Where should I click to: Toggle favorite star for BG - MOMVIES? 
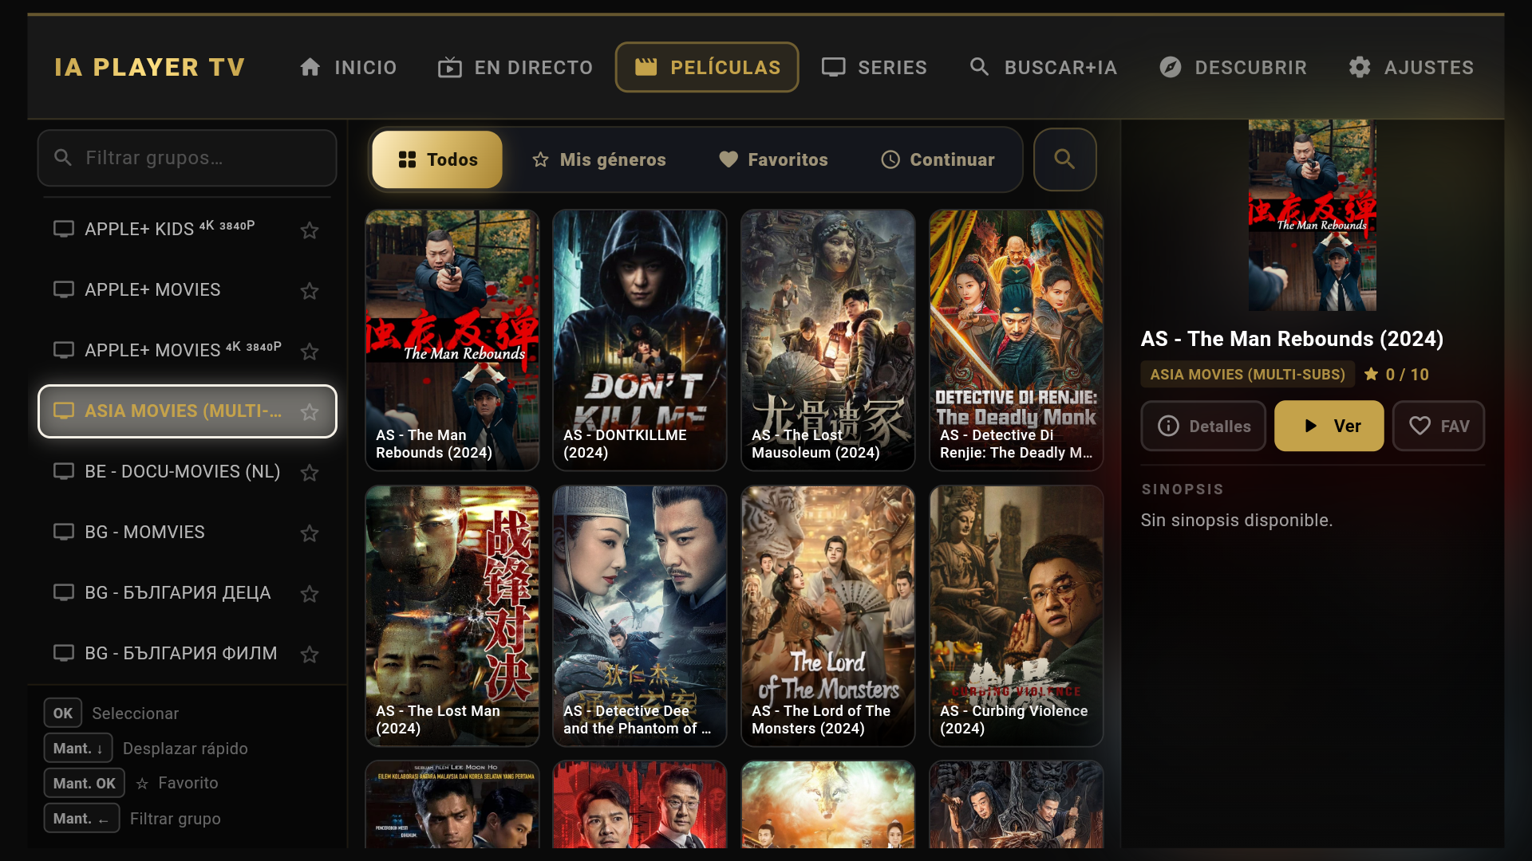coord(310,533)
